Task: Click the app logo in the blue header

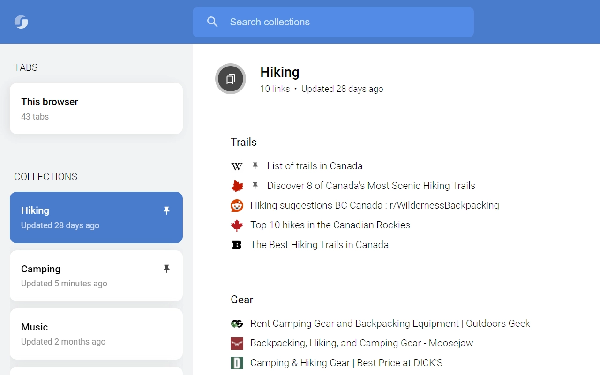Action: point(21,22)
